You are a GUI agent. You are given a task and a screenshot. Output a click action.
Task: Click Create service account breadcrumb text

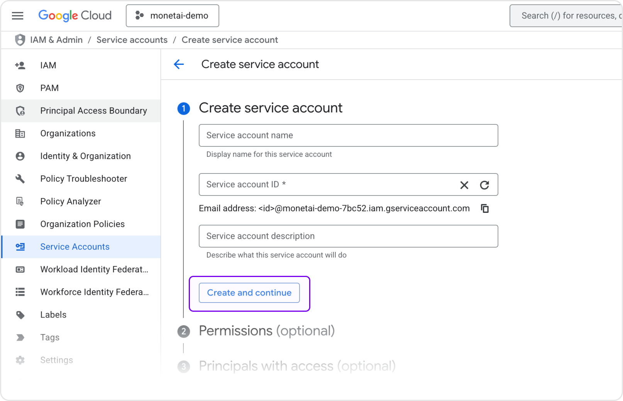coord(230,40)
